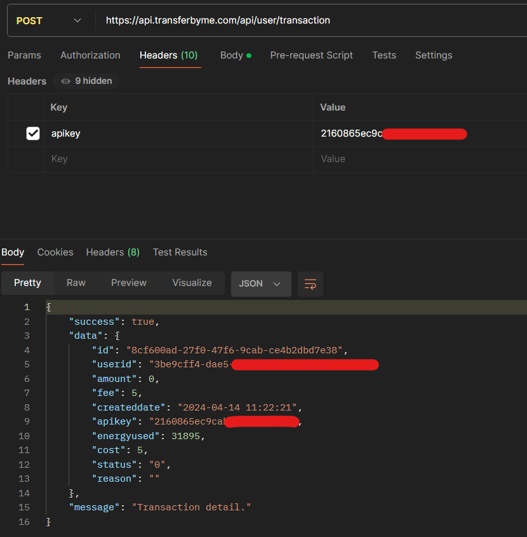Click the eye icon on hidden headers
527x537 pixels.
click(x=65, y=81)
